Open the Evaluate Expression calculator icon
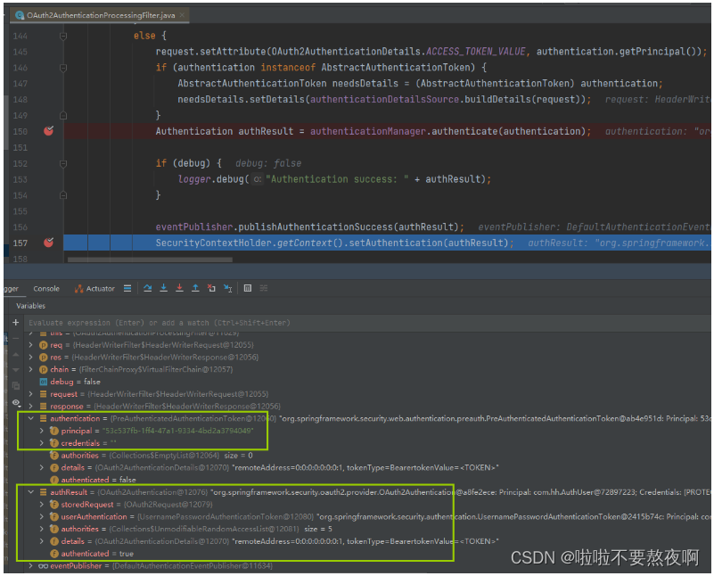This screenshot has width=714, height=576. click(248, 289)
